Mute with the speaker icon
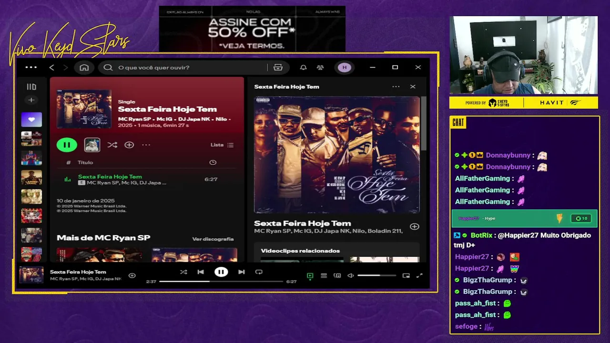 coord(351,275)
